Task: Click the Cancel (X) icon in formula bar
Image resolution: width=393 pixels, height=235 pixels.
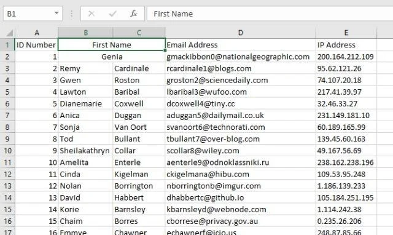Action: (91, 14)
